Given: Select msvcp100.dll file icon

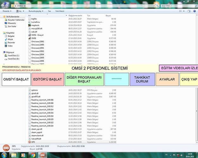Looking at the screenshot, I should pyautogui.click(x=29, y=29).
